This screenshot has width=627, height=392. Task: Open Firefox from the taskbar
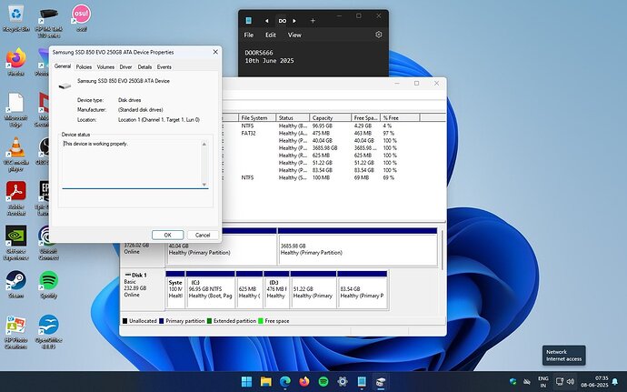coord(304,382)
